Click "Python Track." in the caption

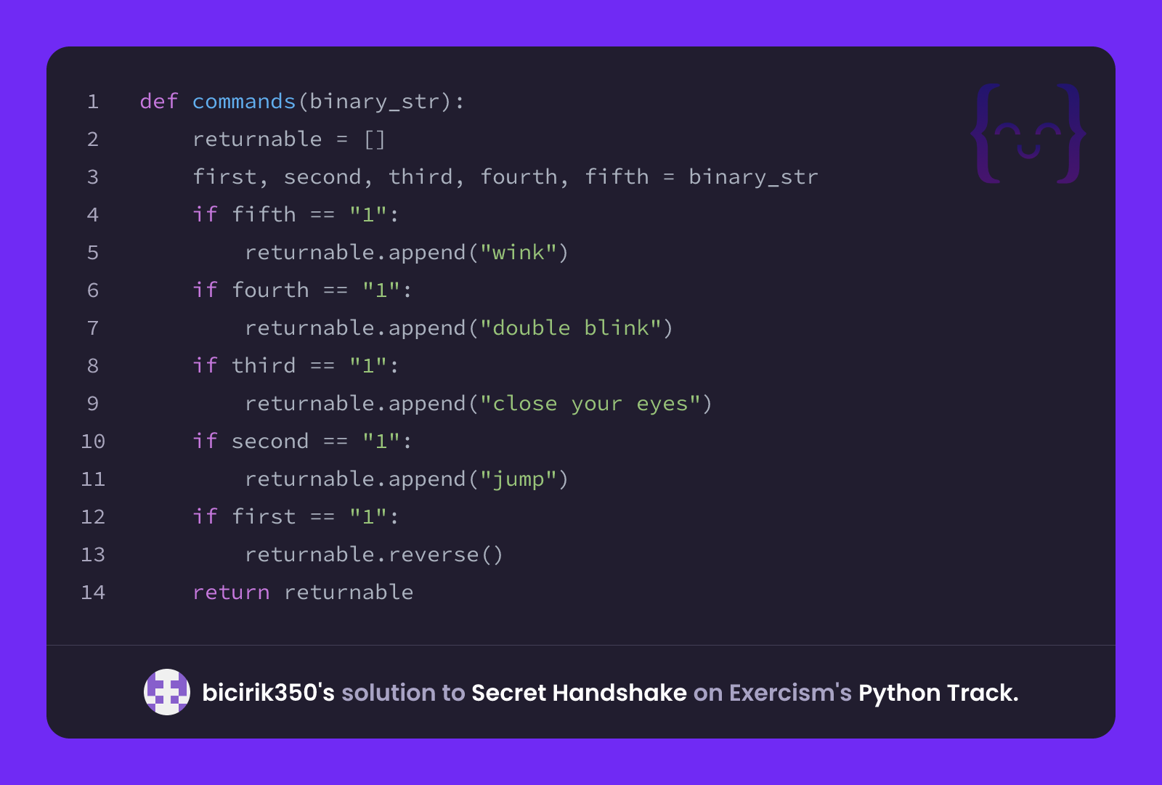point(938,693)
